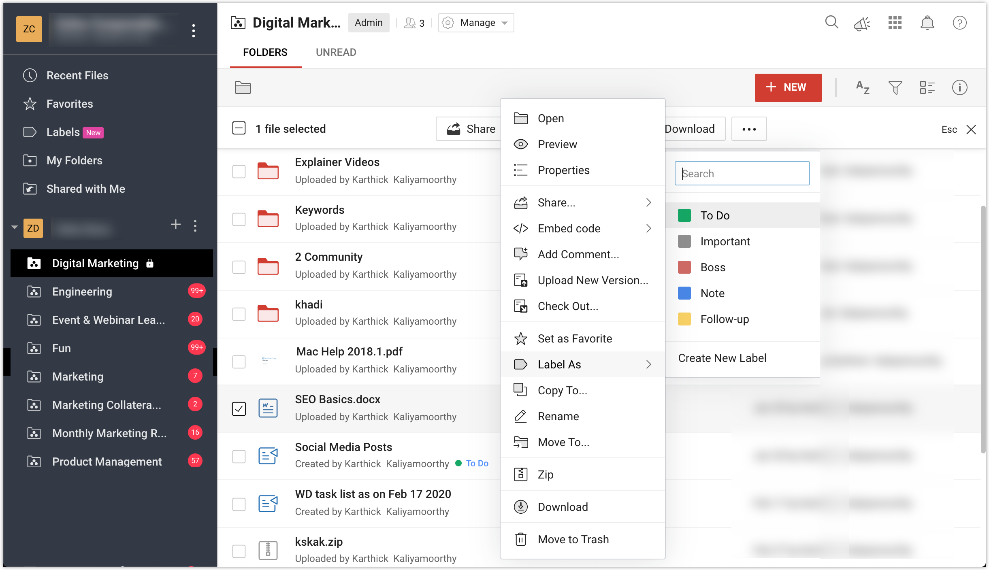Image resolution: width=989 pixels, height=570 pixels.
Task: Tick the Social Media Posts checkbox
Action: [x=239, y=457]
